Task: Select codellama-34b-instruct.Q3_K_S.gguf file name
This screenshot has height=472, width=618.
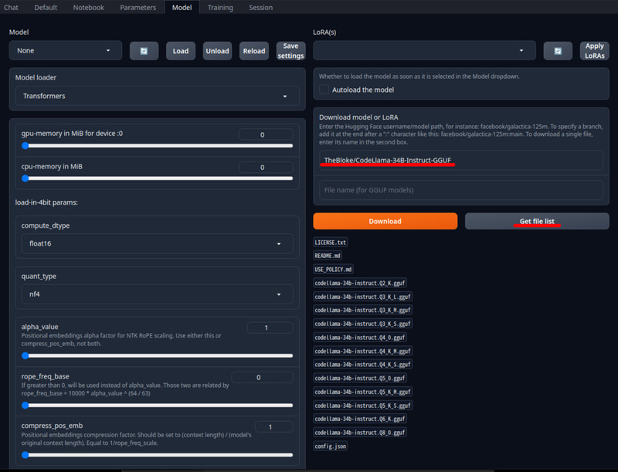Action: point(362,324)
